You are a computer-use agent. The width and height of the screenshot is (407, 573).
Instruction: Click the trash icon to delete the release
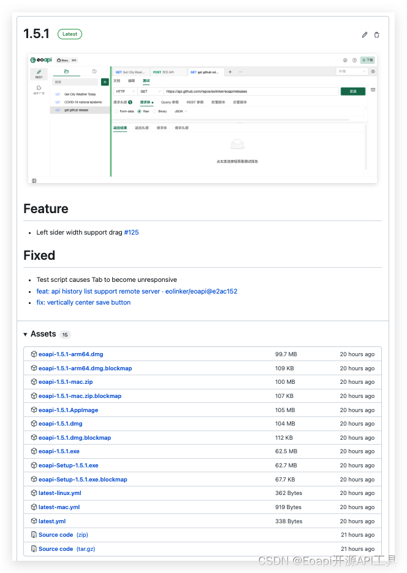coord(377,35)
